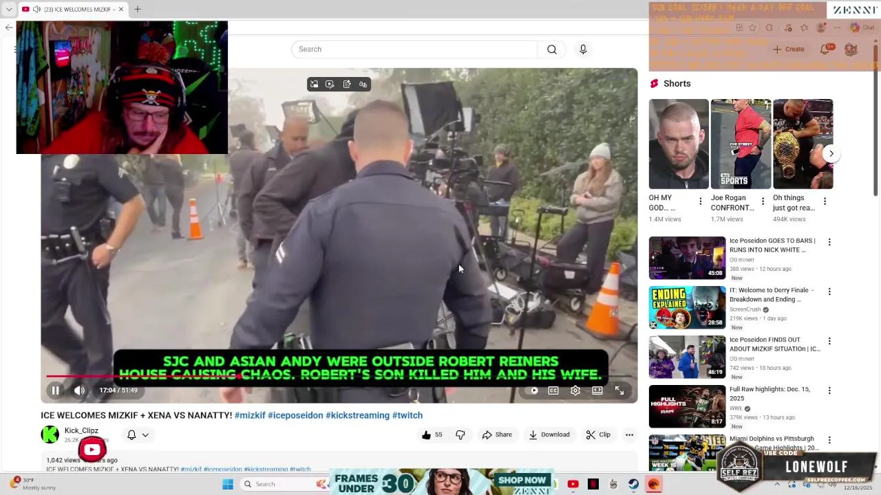Open options for 'OH MY GOD' Short
The width and height of the screenshot is (881, 495).
point(701,201)
